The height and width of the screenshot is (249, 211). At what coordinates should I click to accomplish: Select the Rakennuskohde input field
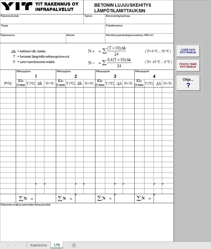42,19
